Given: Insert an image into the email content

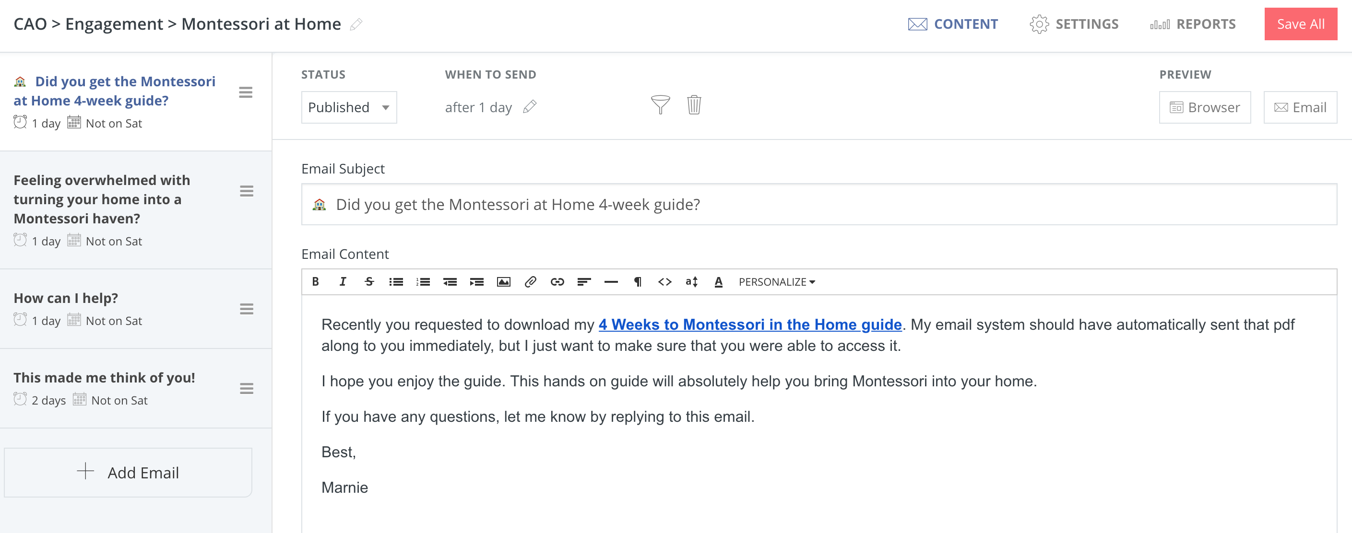Looking at the screenshot, I should (x=503, y=281).
